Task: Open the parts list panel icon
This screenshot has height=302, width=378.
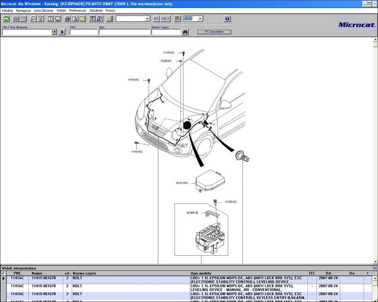Action: click(92, 19)
